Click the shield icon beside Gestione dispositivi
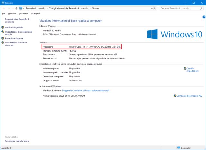The width and height of the screenshot is (206, 150). coord(3,28)
